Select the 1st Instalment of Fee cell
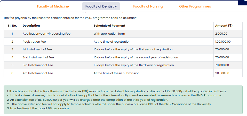Image resolution: width=247 pixels, height=116 pixels. (x=38, y=49)
